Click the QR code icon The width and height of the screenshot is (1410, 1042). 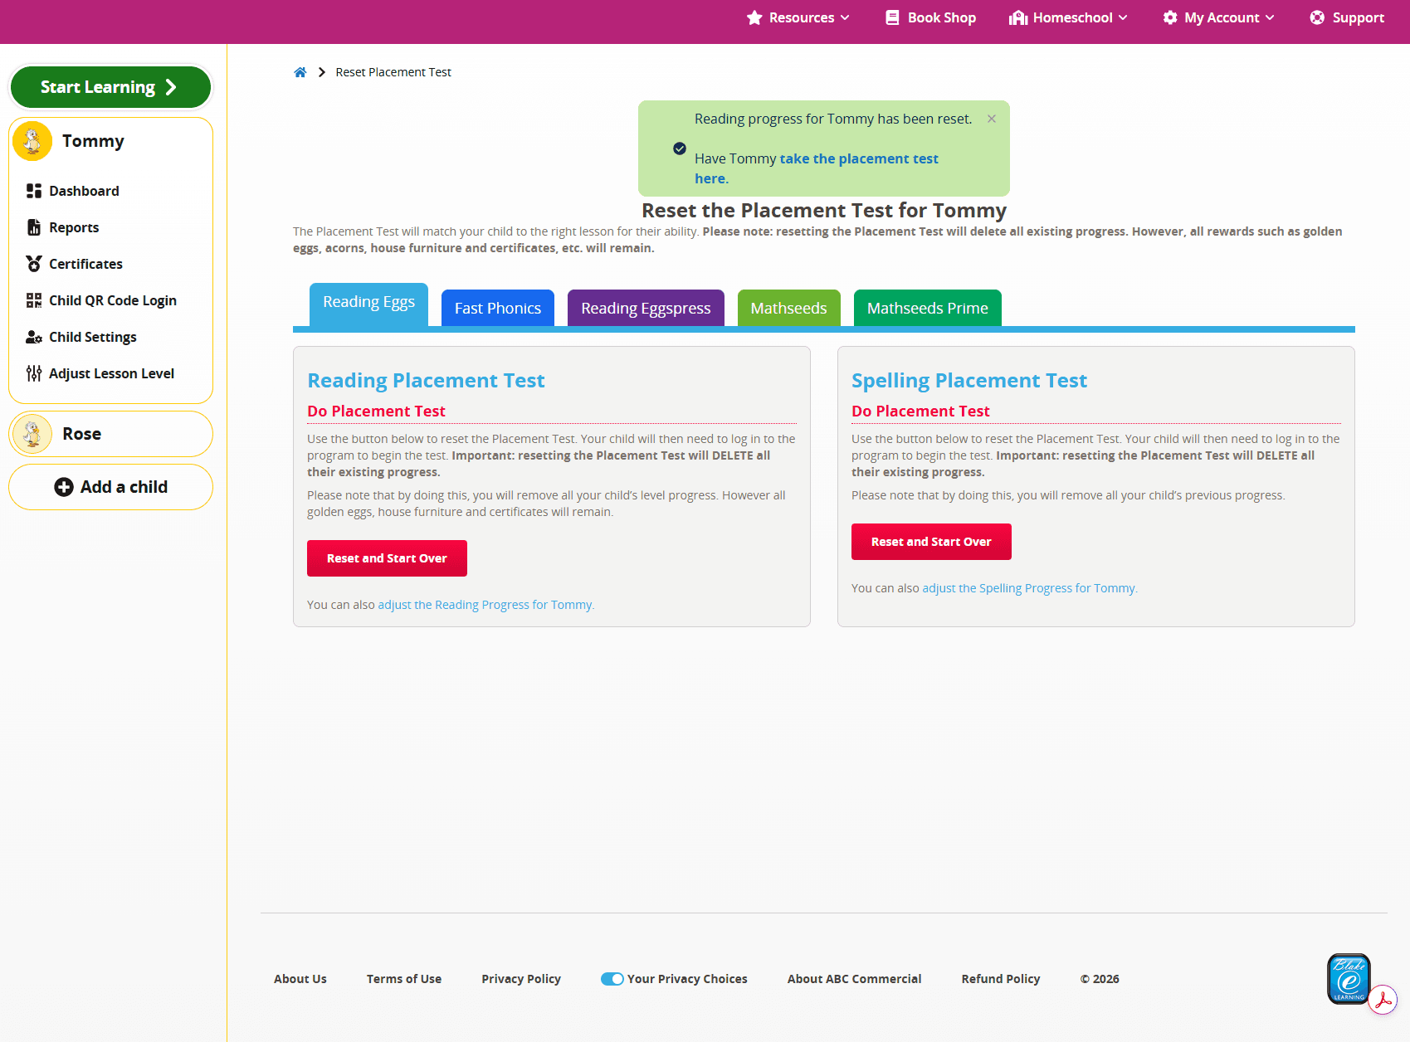pos(34,300)
